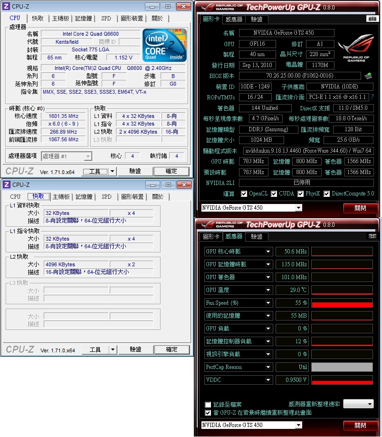
Task: Click the CPU-Z app icon in lower window title bar
Action: (x=6, y=185)
